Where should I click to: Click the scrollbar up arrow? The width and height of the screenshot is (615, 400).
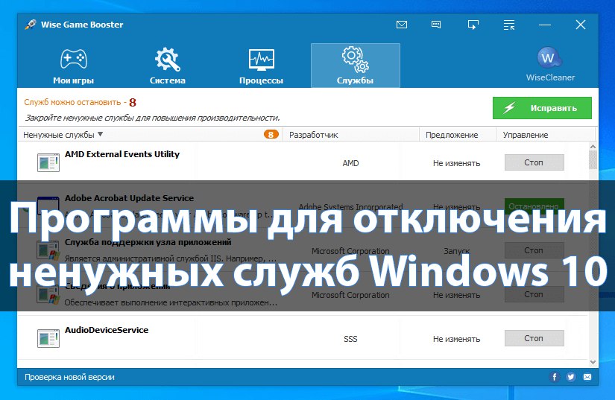[593, 147]
